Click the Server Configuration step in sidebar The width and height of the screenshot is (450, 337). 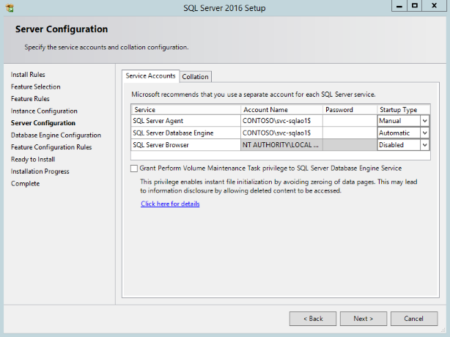click(43, 123)
